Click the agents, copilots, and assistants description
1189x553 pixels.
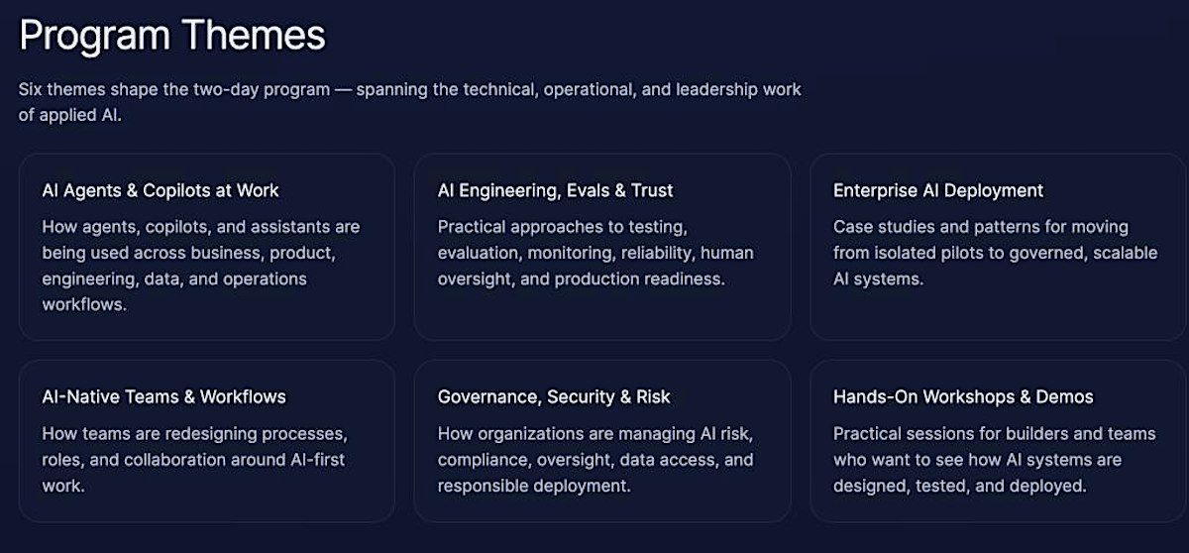(201, 266)
